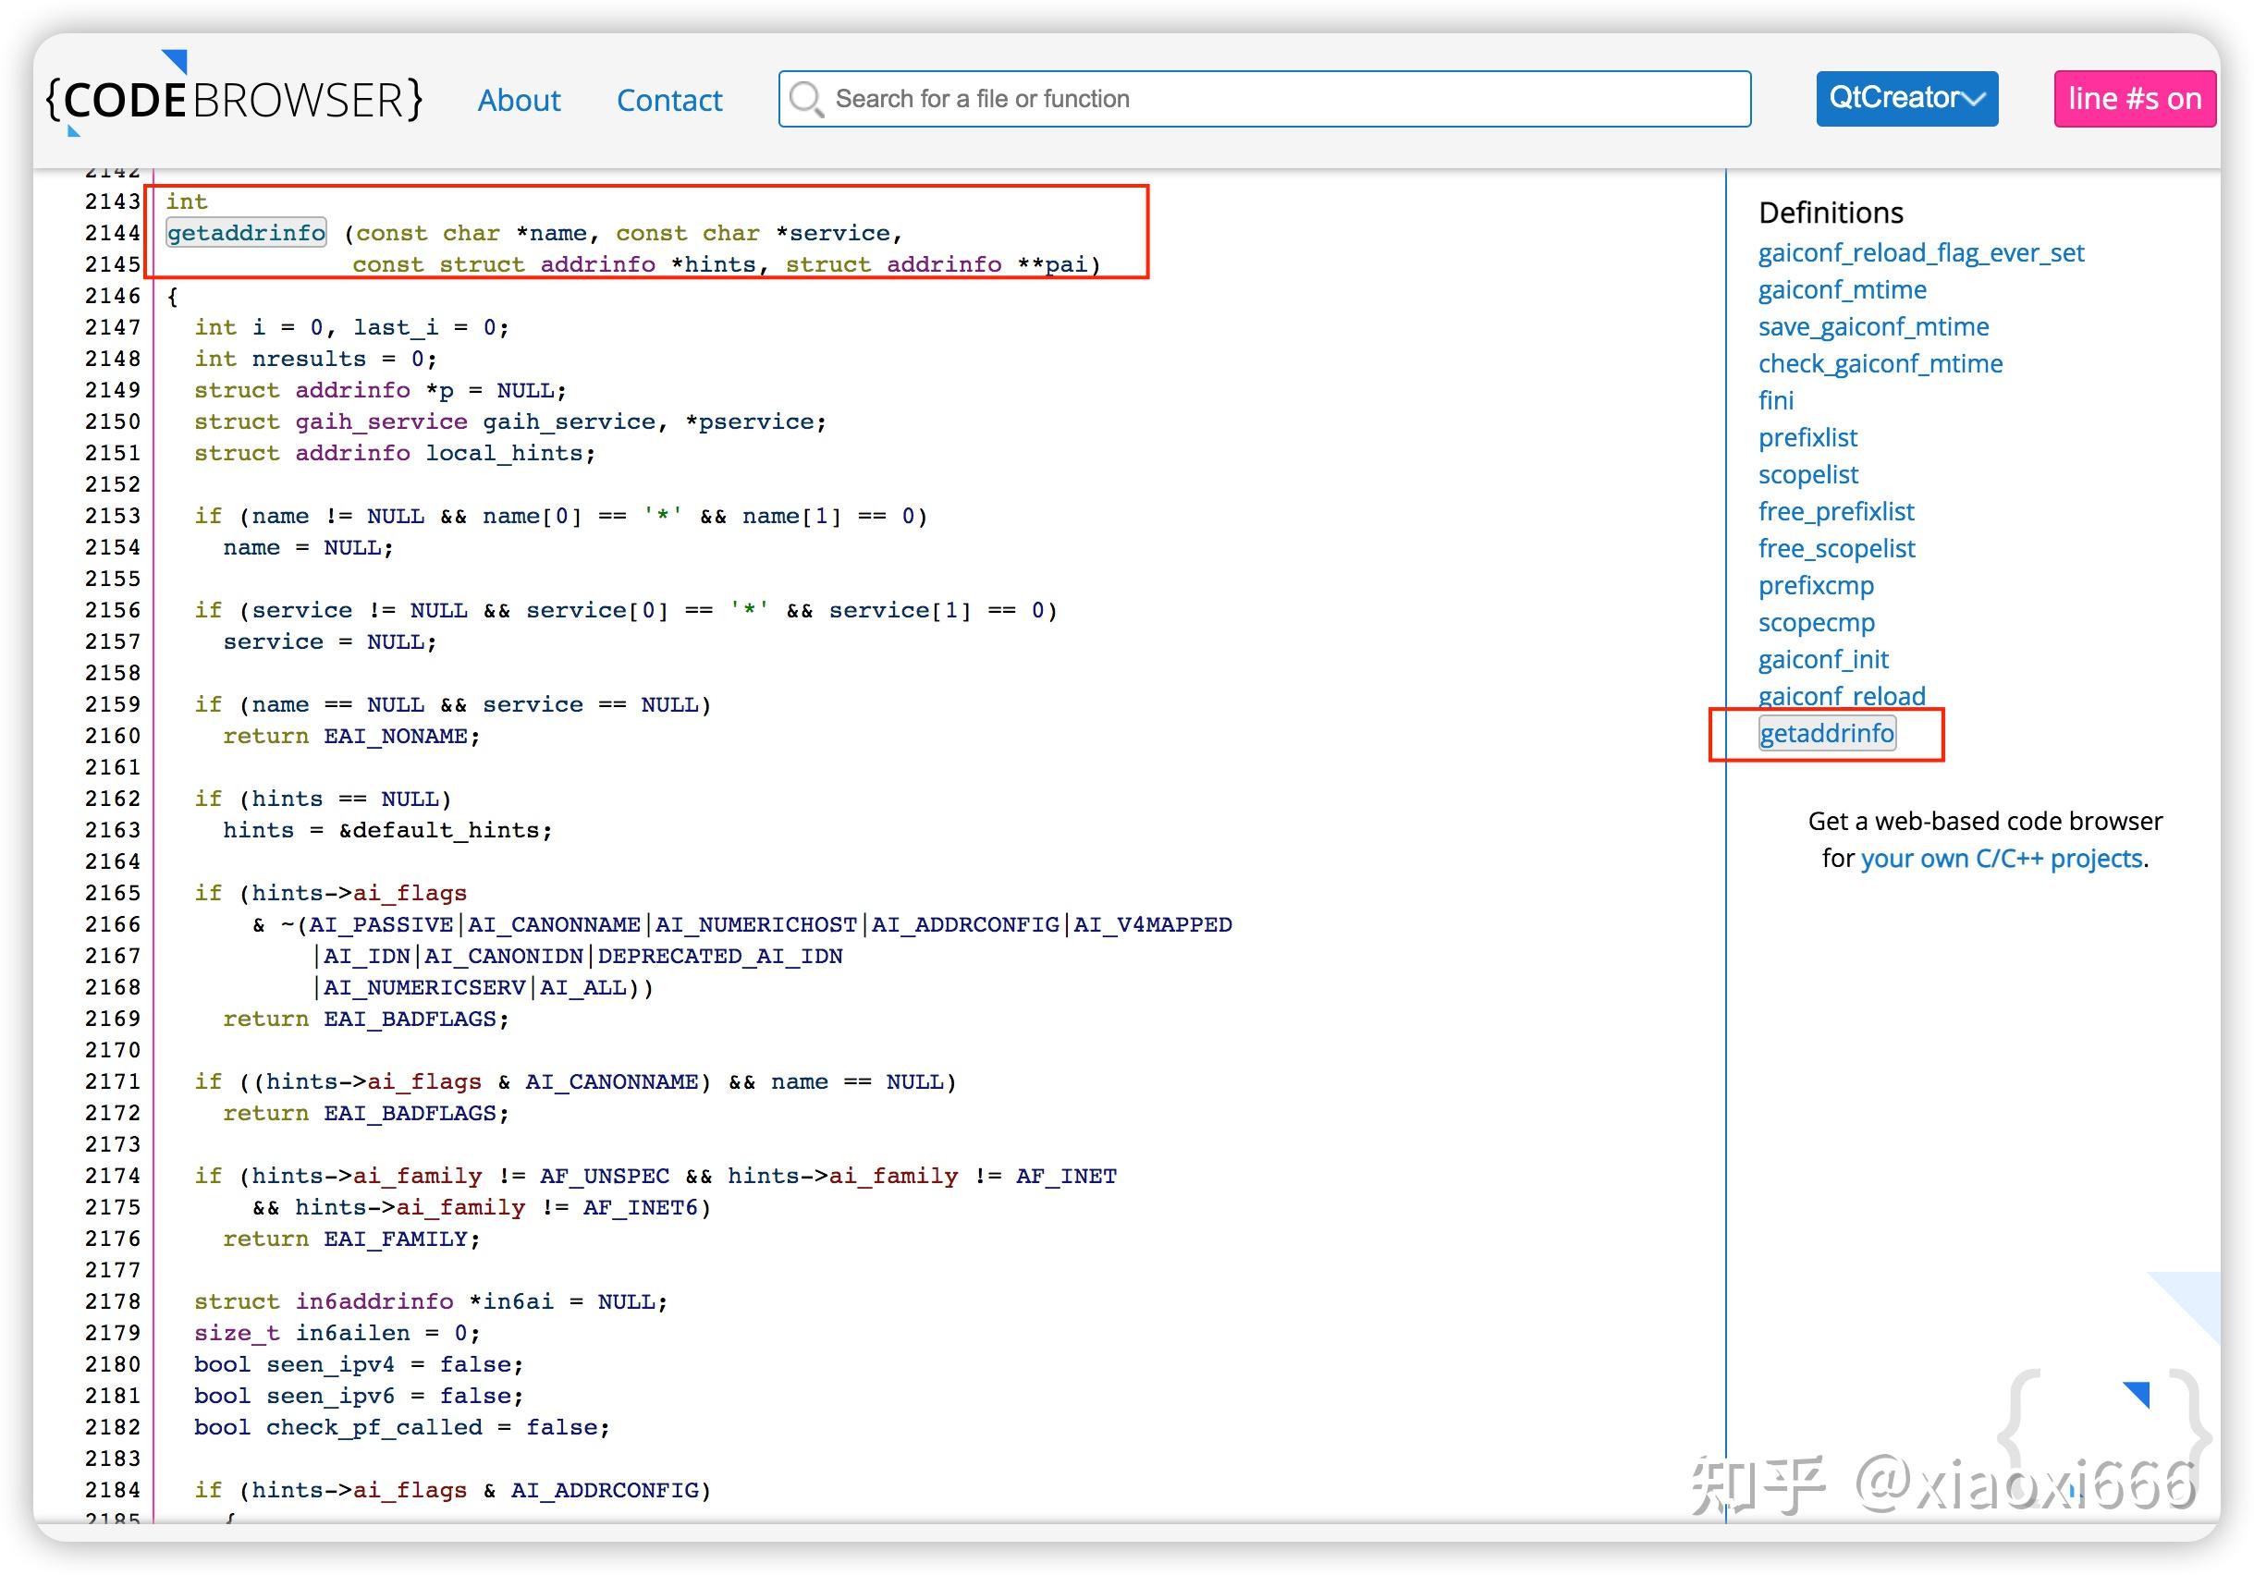The height and width of the screenshot is (1575, 2254).
Task: Click the search magnifier icon
Action: [x=807, y=98]
